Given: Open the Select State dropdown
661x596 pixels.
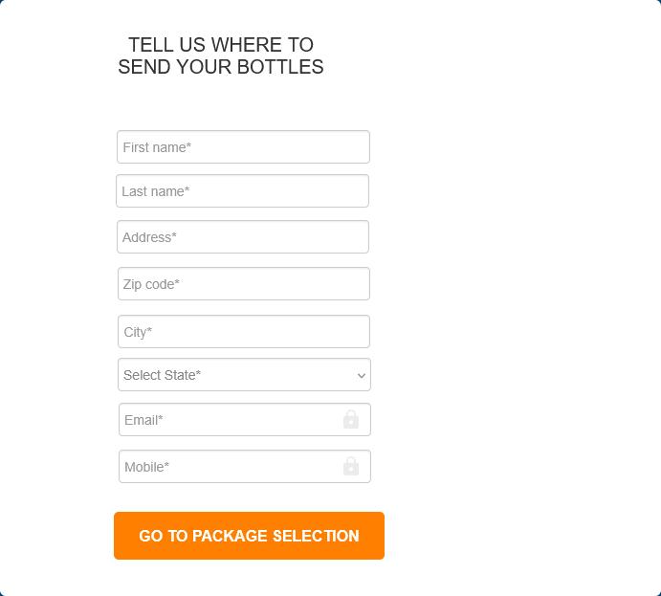Looking at the screenshot, I should pyautogui.click(x=244, y=375).
